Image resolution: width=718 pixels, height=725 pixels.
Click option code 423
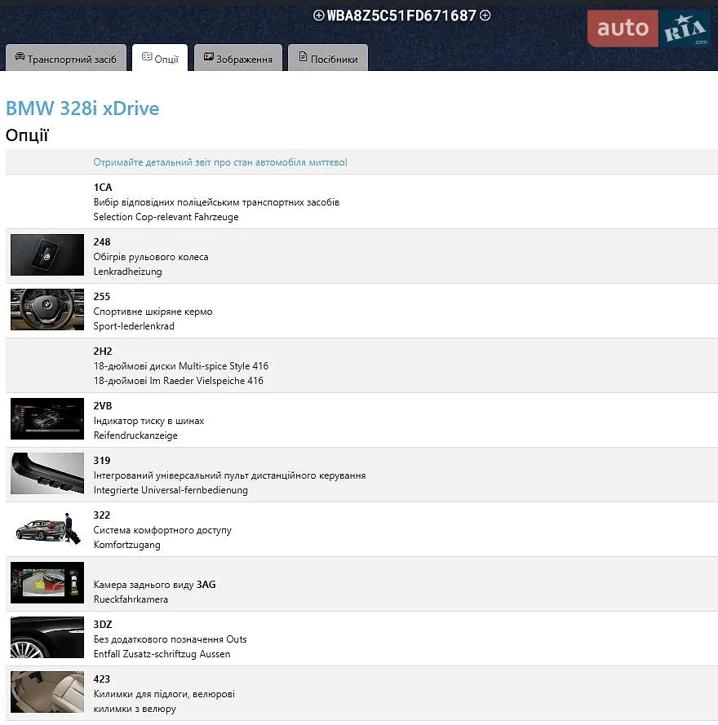(102, 679)
